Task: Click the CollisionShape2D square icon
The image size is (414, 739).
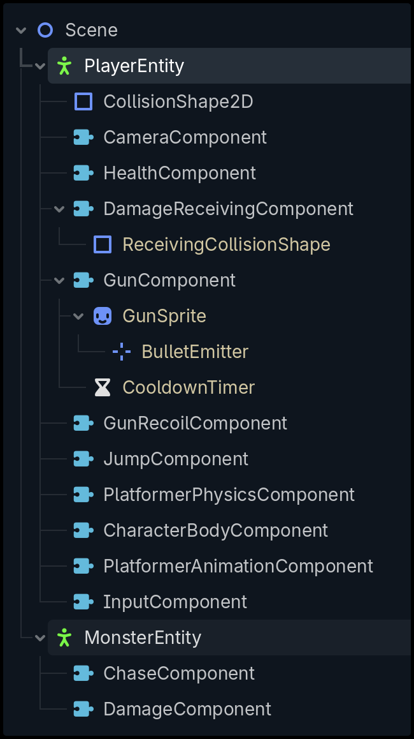Action: click(x=83, y=101)
